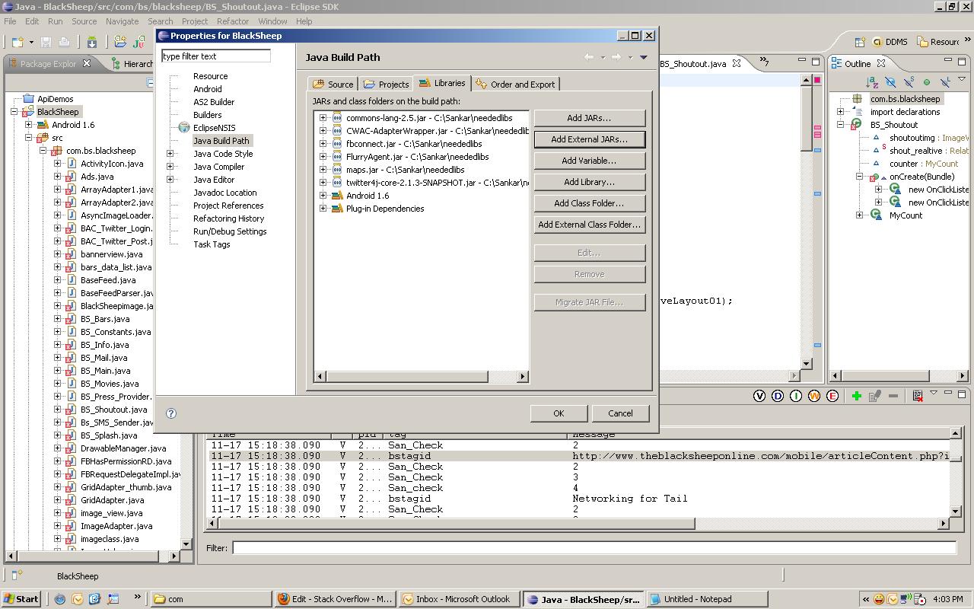Click the Open Perspective icon
Screen dimensions: 974x609
click(860, 42)
